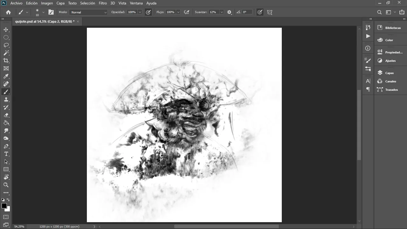407x229 pixels.
Task: Open the Opacidad slider dropdown arrow
Action: coord(140,12)
